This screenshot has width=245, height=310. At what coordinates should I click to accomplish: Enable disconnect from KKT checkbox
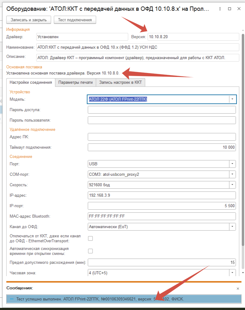click(x=90, y=238)
